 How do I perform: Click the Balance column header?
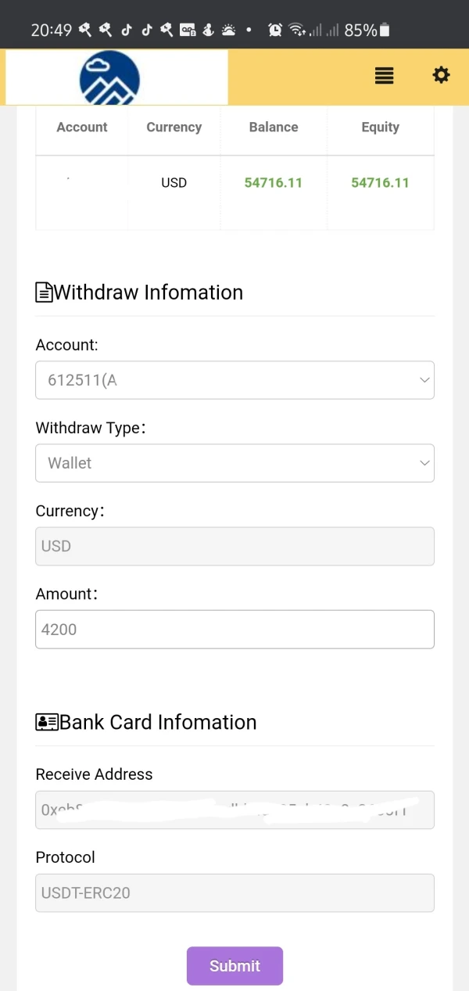pos(274,127)
